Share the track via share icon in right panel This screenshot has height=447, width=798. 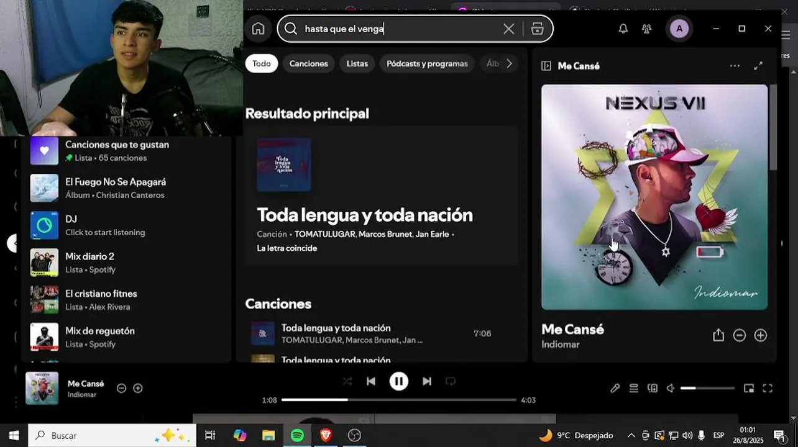pyautogui.click(x=718, y=335)
